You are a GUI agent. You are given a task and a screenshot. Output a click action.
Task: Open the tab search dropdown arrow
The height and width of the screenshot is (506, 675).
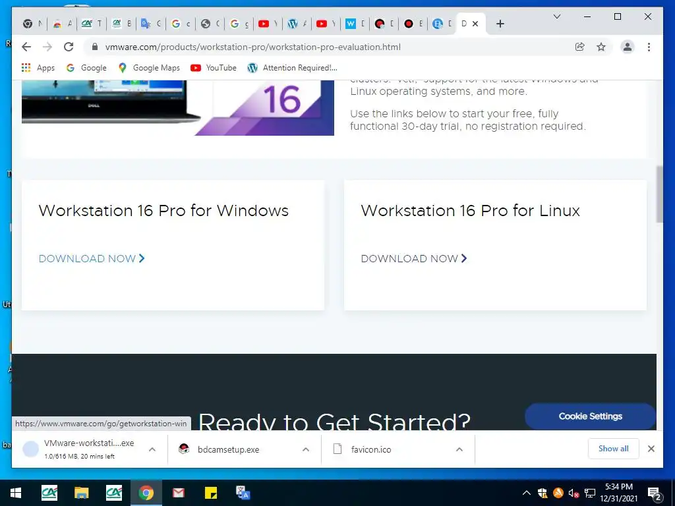556,16
